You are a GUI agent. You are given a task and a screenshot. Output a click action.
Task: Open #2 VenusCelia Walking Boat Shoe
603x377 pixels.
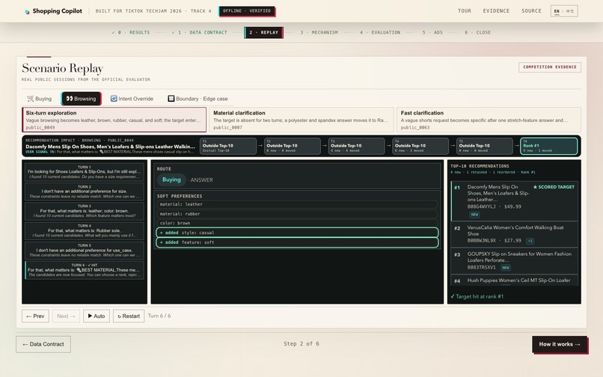point(514,234)
